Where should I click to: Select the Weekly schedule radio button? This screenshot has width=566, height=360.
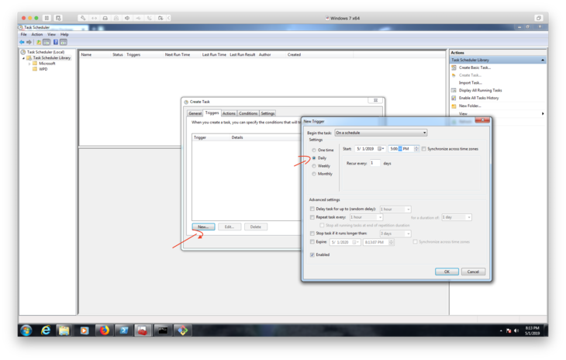click(313, 165)
